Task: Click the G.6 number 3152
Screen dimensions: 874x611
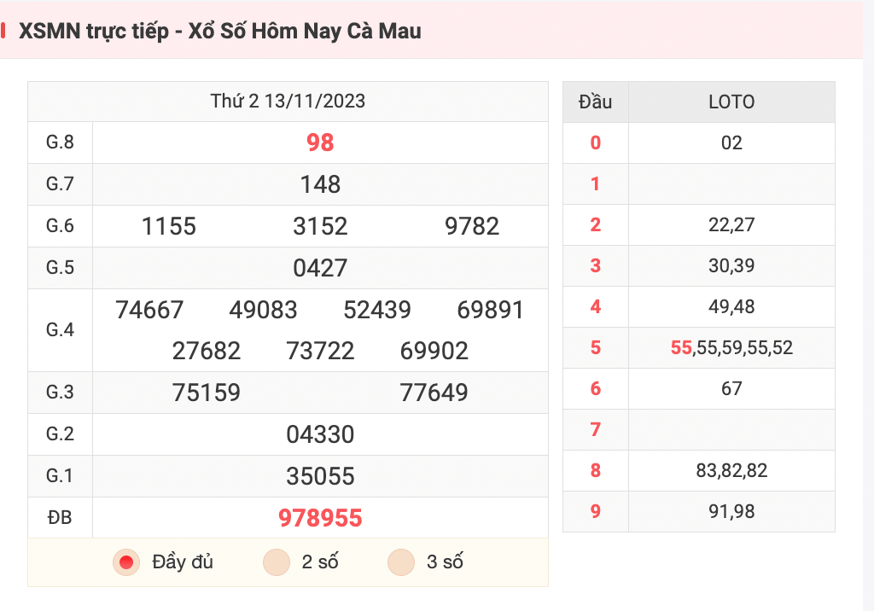Action: coord(320,226)
